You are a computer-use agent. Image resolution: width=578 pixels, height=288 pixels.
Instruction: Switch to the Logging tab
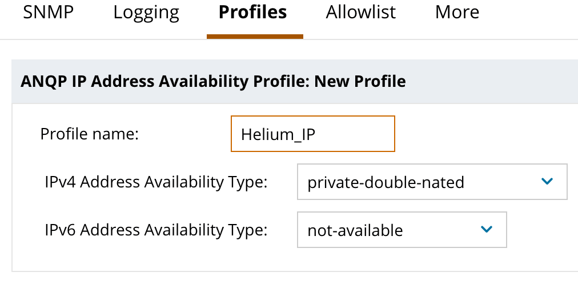(146, 13)
